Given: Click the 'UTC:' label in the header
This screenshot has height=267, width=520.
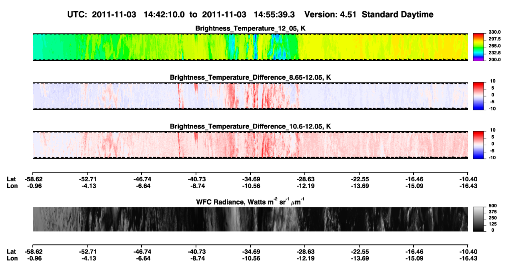Looking at the screenshot, I should coord(77,15).
